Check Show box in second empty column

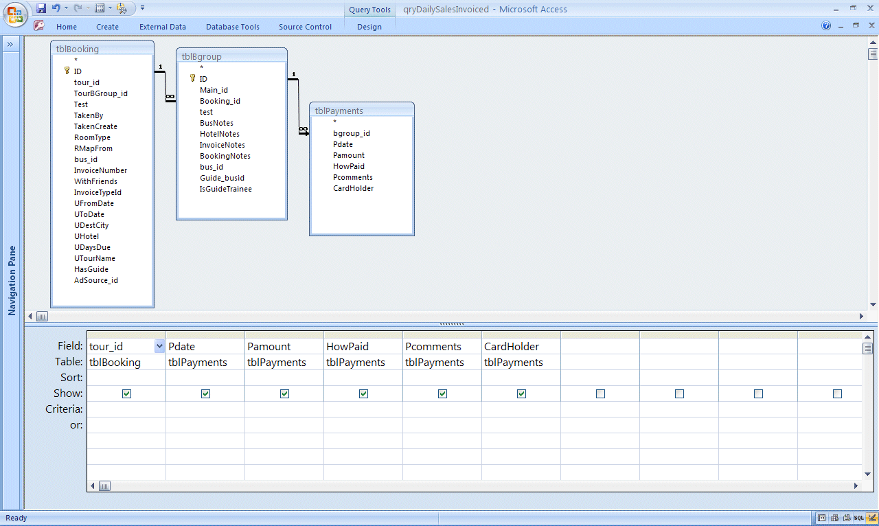[x=679, y=393]
